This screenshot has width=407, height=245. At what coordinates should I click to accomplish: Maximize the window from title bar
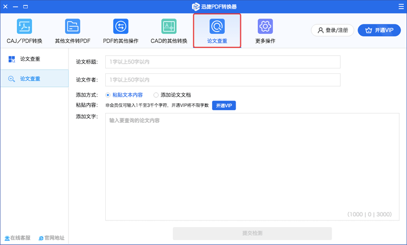tap(26, 7)
